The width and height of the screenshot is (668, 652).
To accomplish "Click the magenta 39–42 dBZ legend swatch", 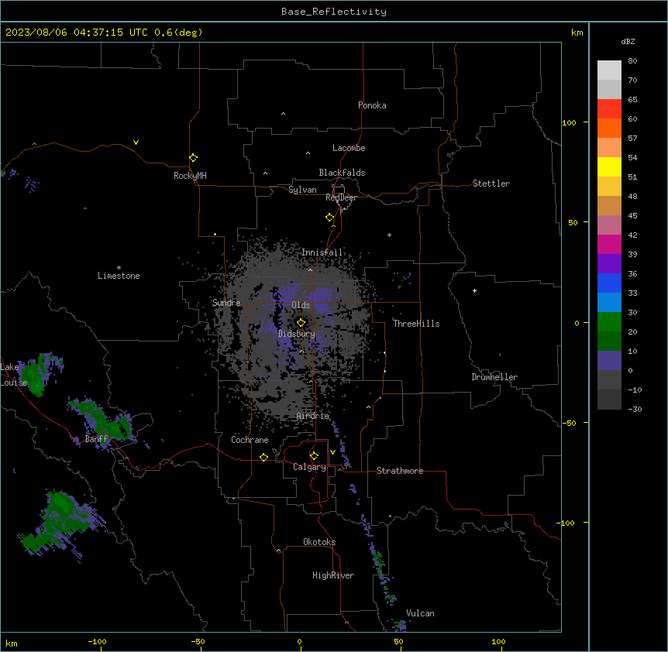I will [x=609, y=244].
